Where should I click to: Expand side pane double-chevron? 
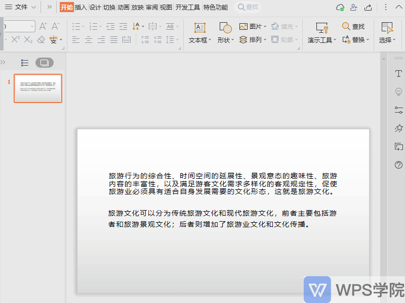tap(3, 62)
